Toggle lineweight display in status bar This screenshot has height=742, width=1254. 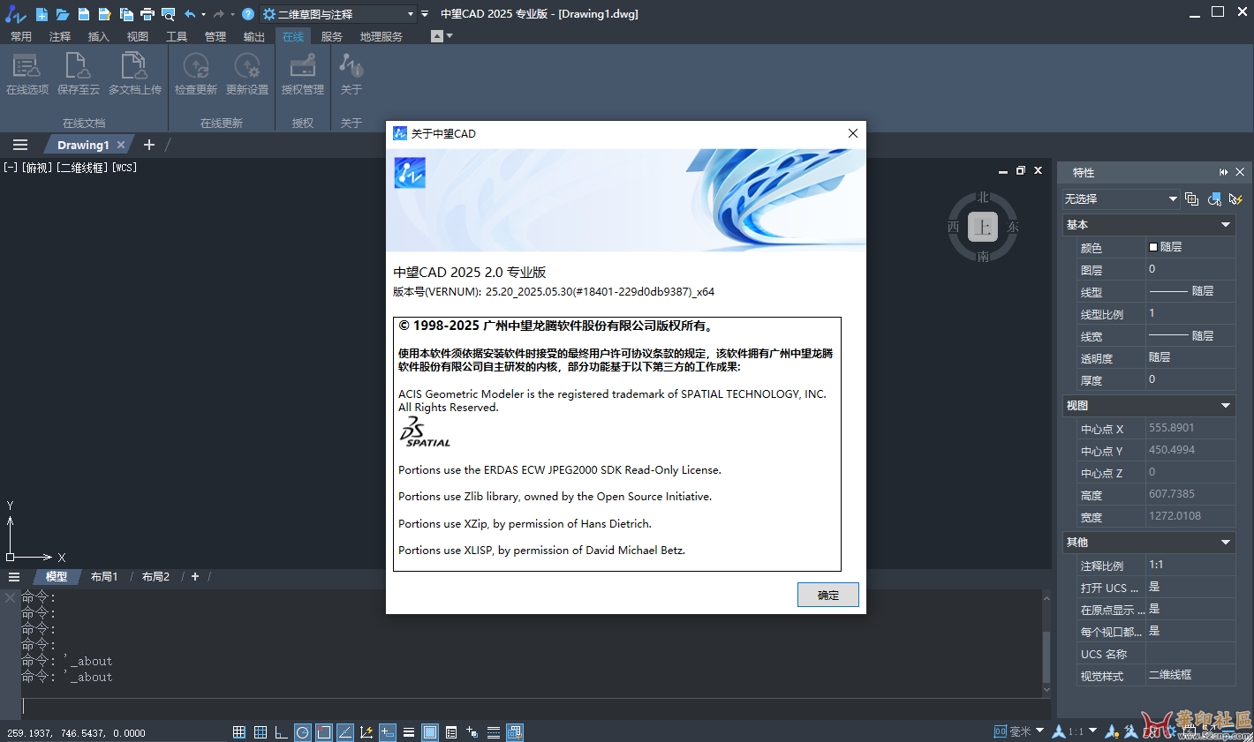coord(409,732)
